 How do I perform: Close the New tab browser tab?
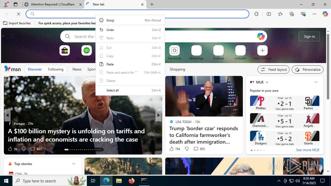pyautogui.click(x=142, y=4)
